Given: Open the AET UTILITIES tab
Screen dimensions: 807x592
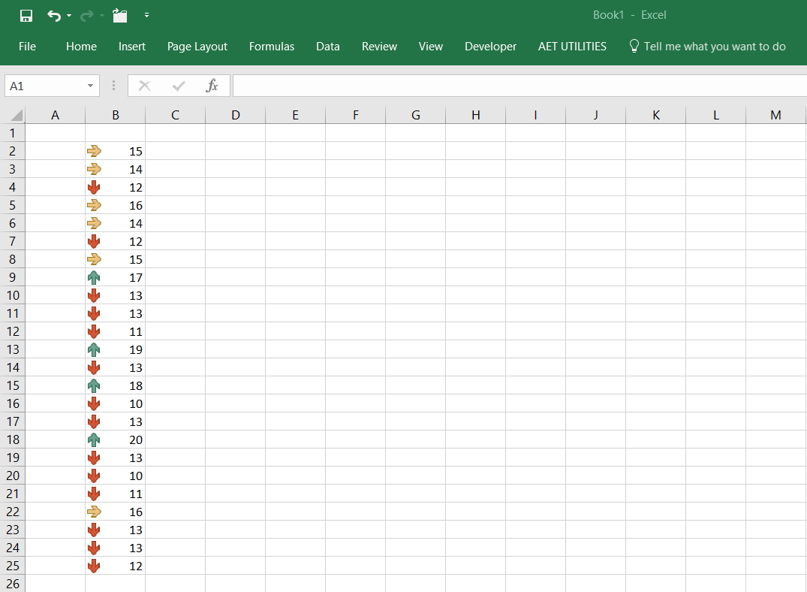Looking at the screenshot, I should [x=572, y=46].
